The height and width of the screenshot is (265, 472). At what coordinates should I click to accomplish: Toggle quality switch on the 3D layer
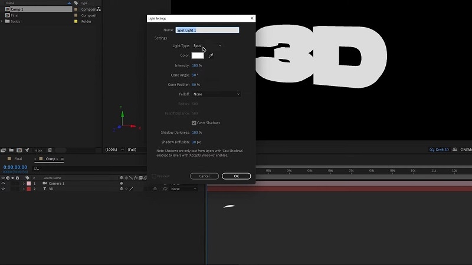[x=131, y=189]
